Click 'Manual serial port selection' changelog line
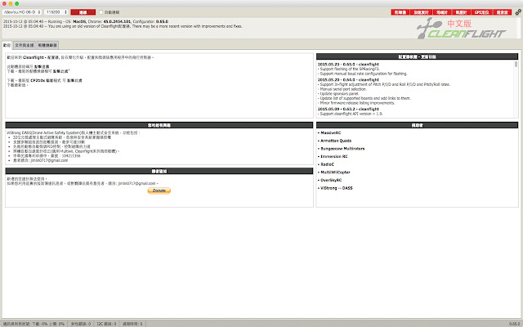 [x=342, y=89]
